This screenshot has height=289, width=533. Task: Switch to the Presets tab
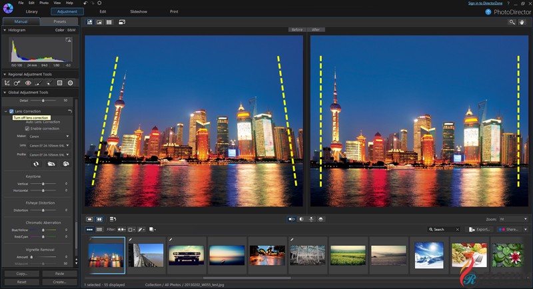click(x=59, y=21)
